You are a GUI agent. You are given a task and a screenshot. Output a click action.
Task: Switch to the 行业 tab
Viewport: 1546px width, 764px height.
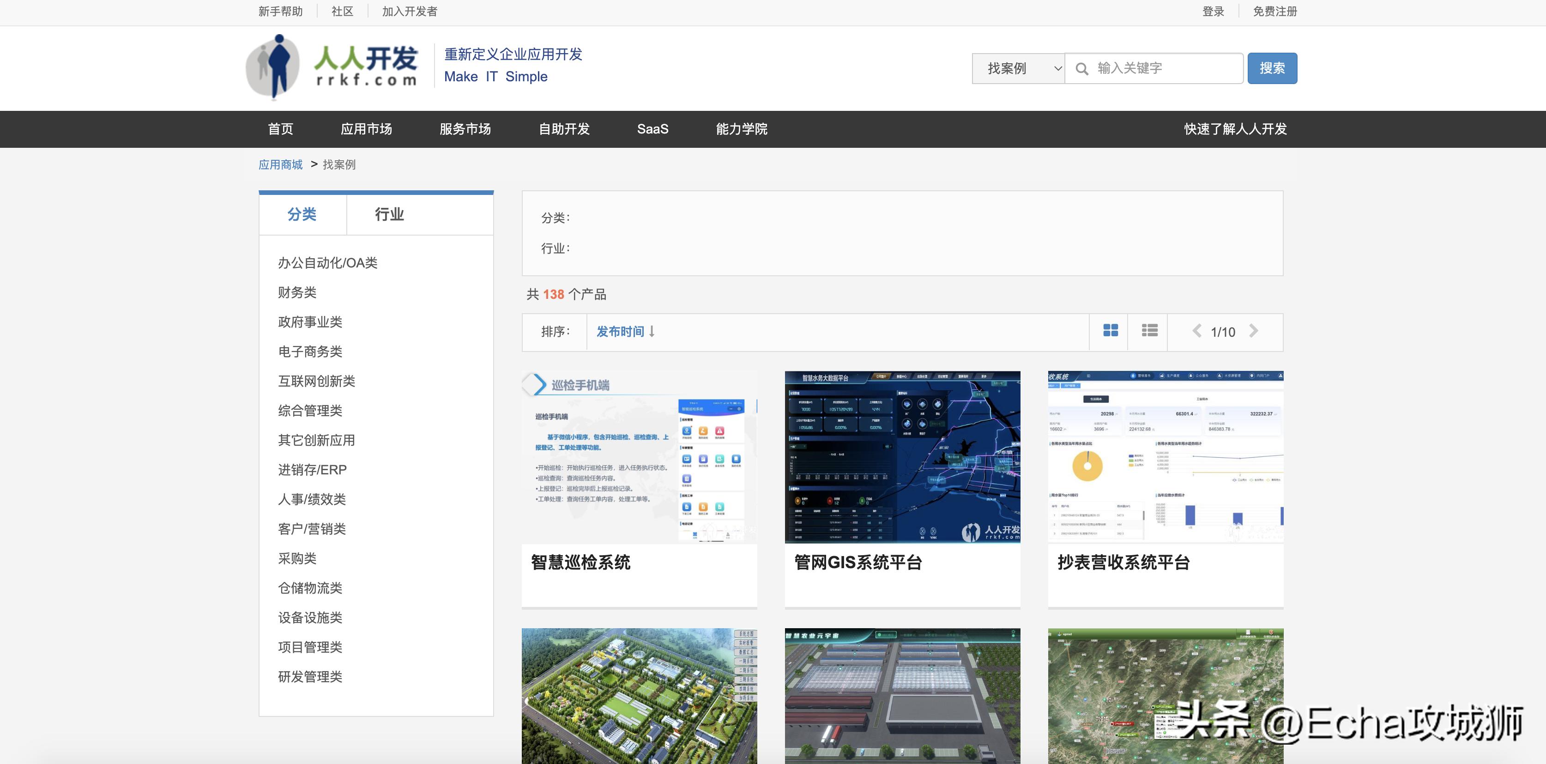coord(389,214)
